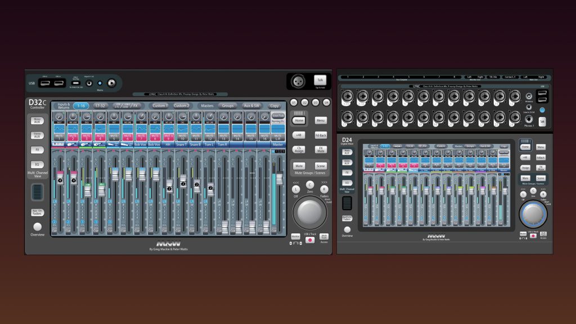Click the C zero button on D32C
The width and height of the screenshot is (576, 324).
click(x=310, y=184)
